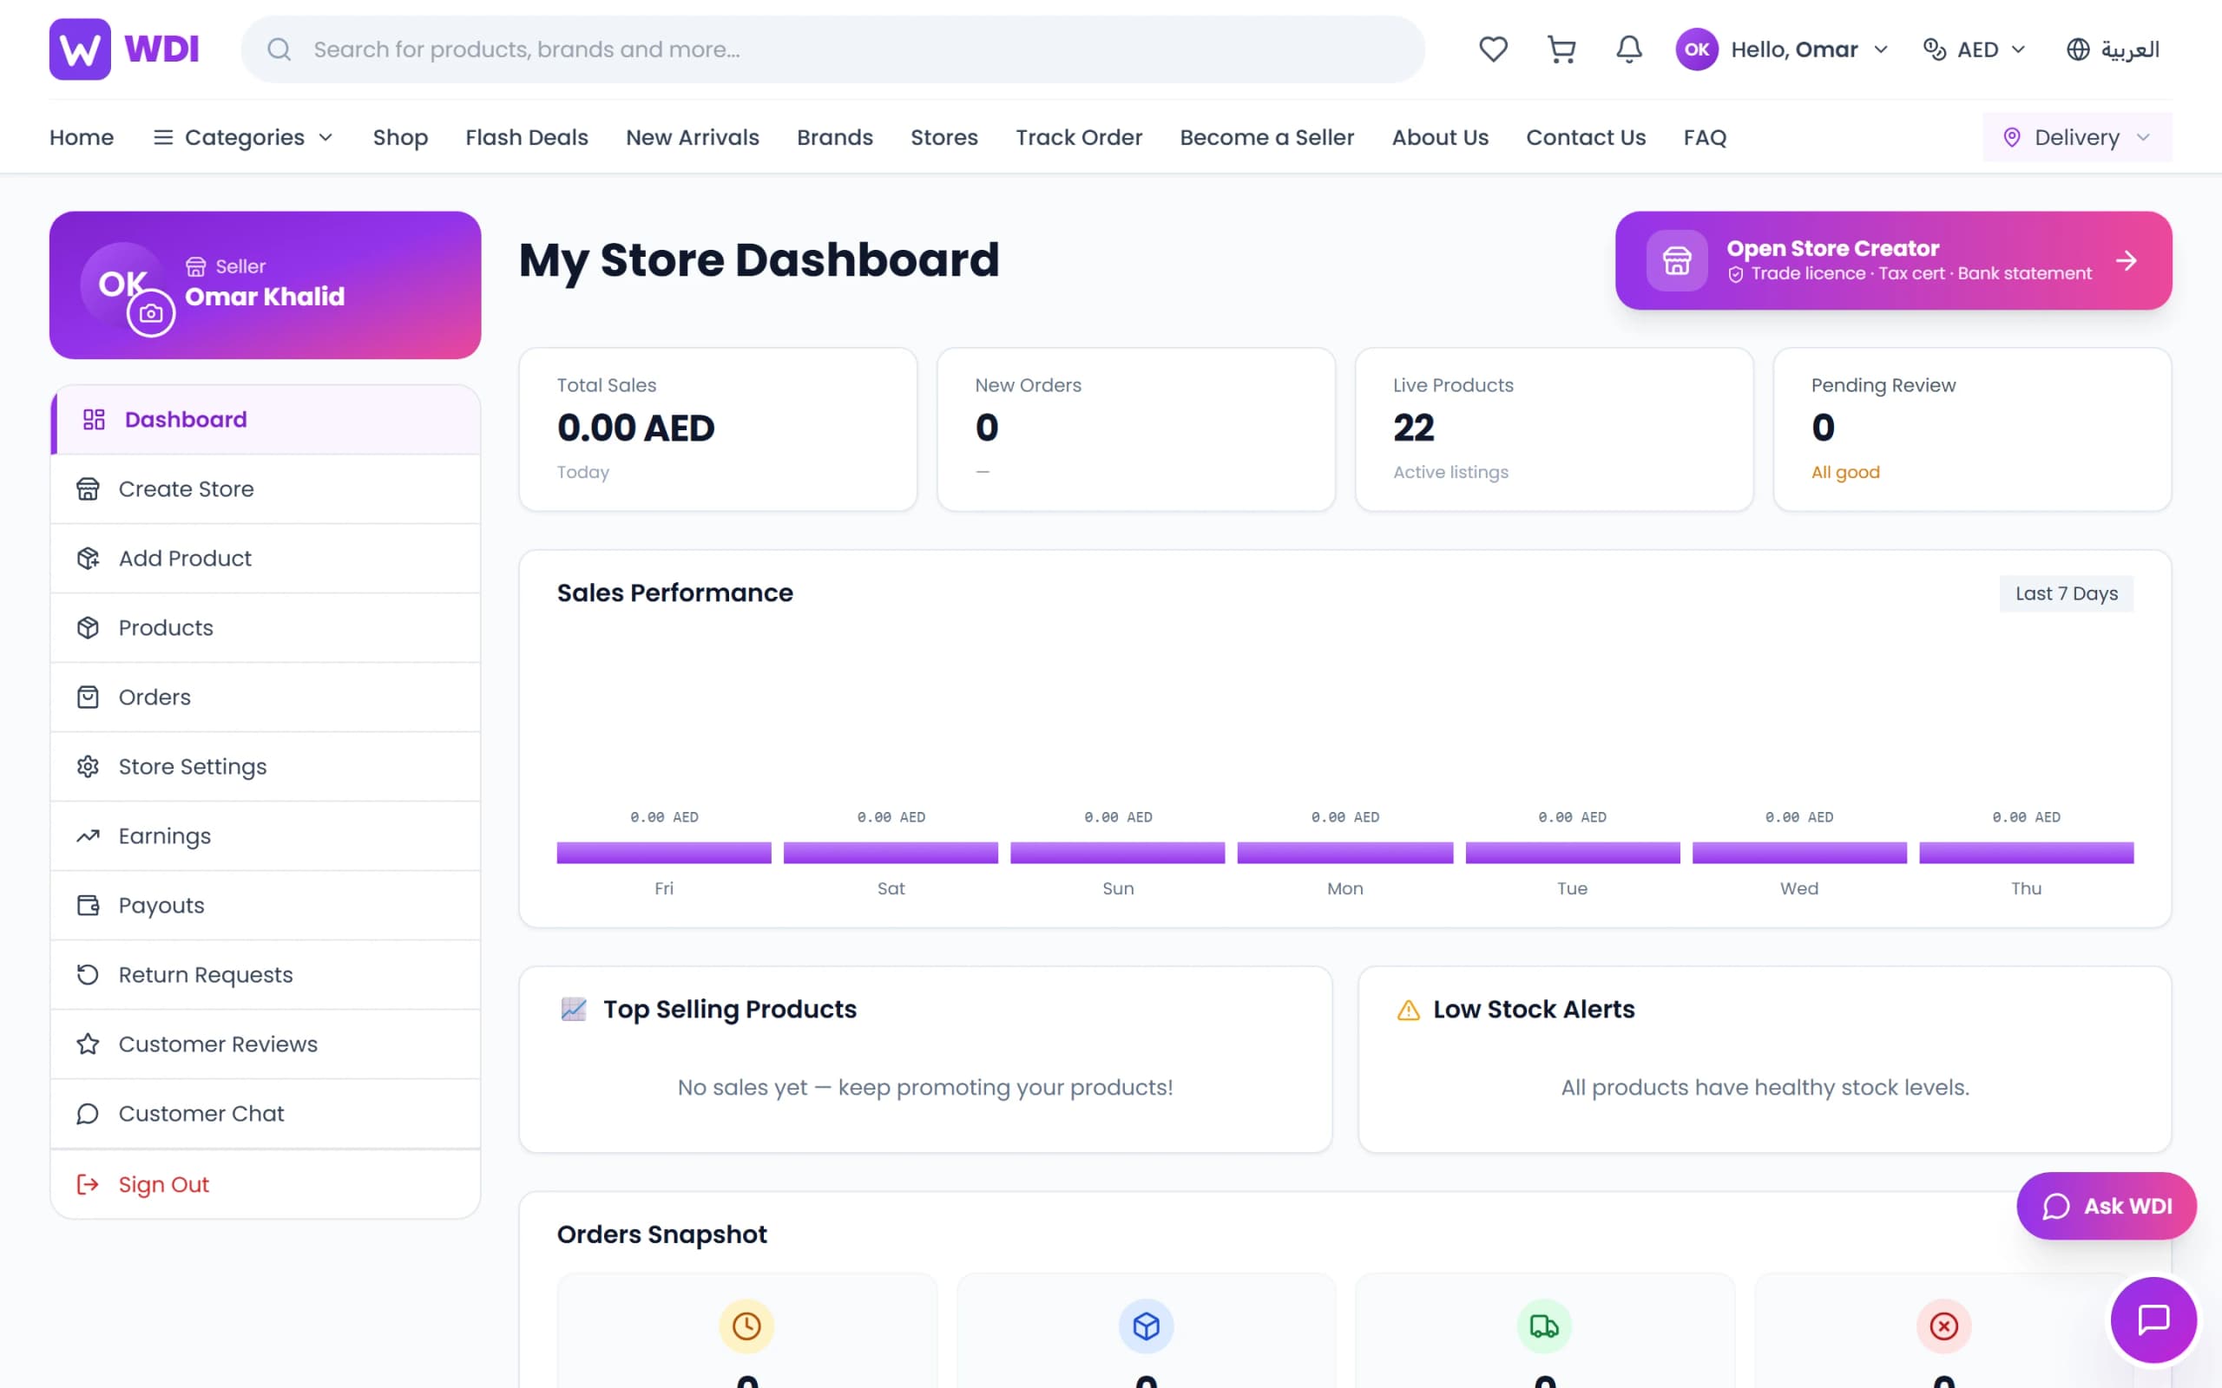This screenshot has height=1388, width=2222.
Task: Click the Thu sales bar
Action: pos(2027,853)
